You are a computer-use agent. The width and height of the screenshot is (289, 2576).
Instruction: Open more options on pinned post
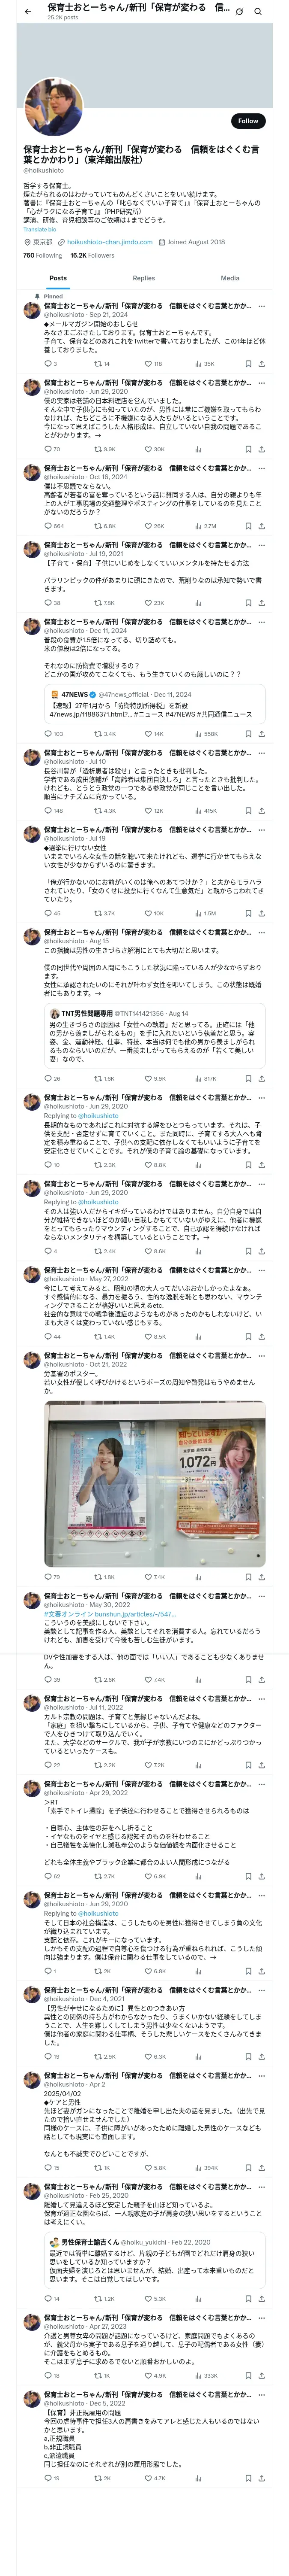[x=261, y=306]
